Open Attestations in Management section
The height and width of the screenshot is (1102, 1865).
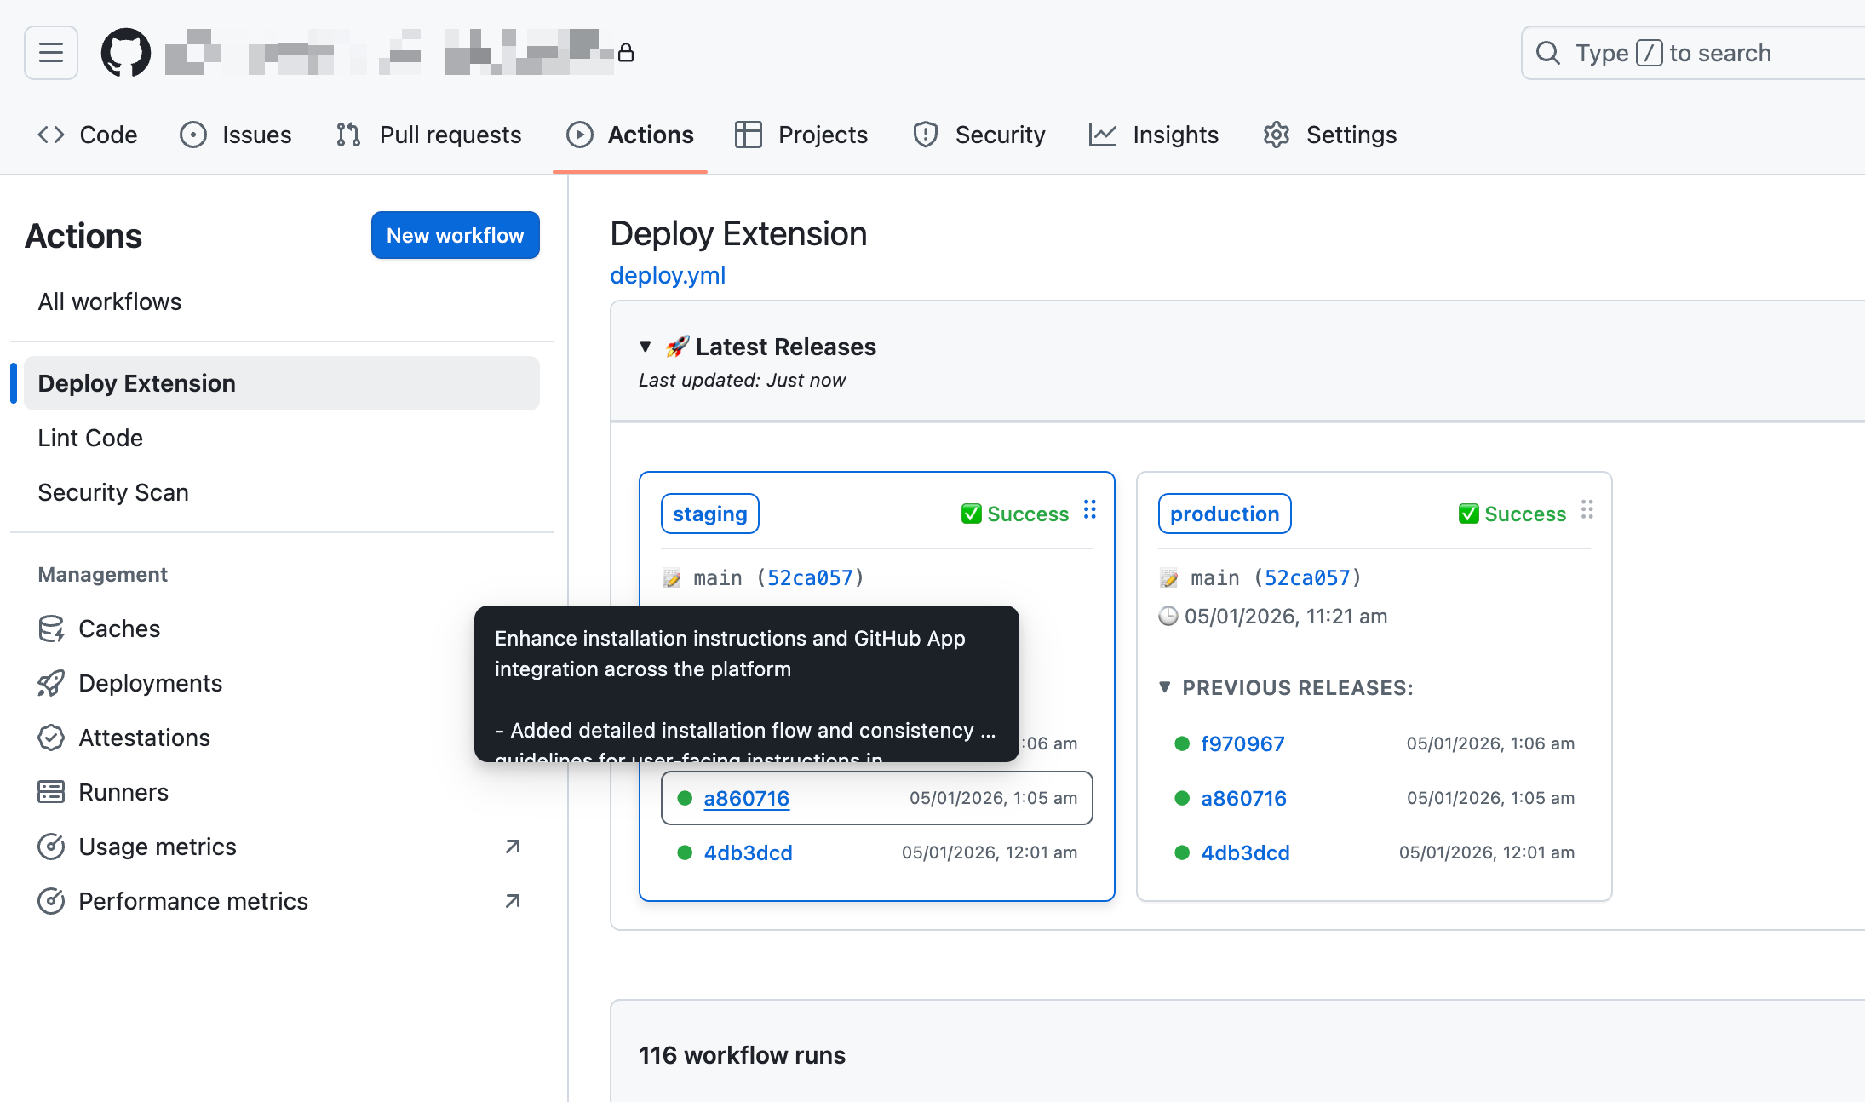[144, 738]
